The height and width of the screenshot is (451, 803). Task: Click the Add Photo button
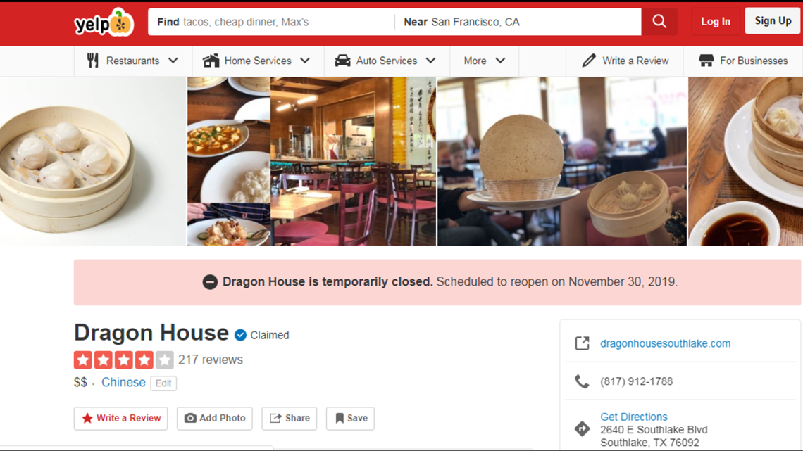click(x=215, y=418)
